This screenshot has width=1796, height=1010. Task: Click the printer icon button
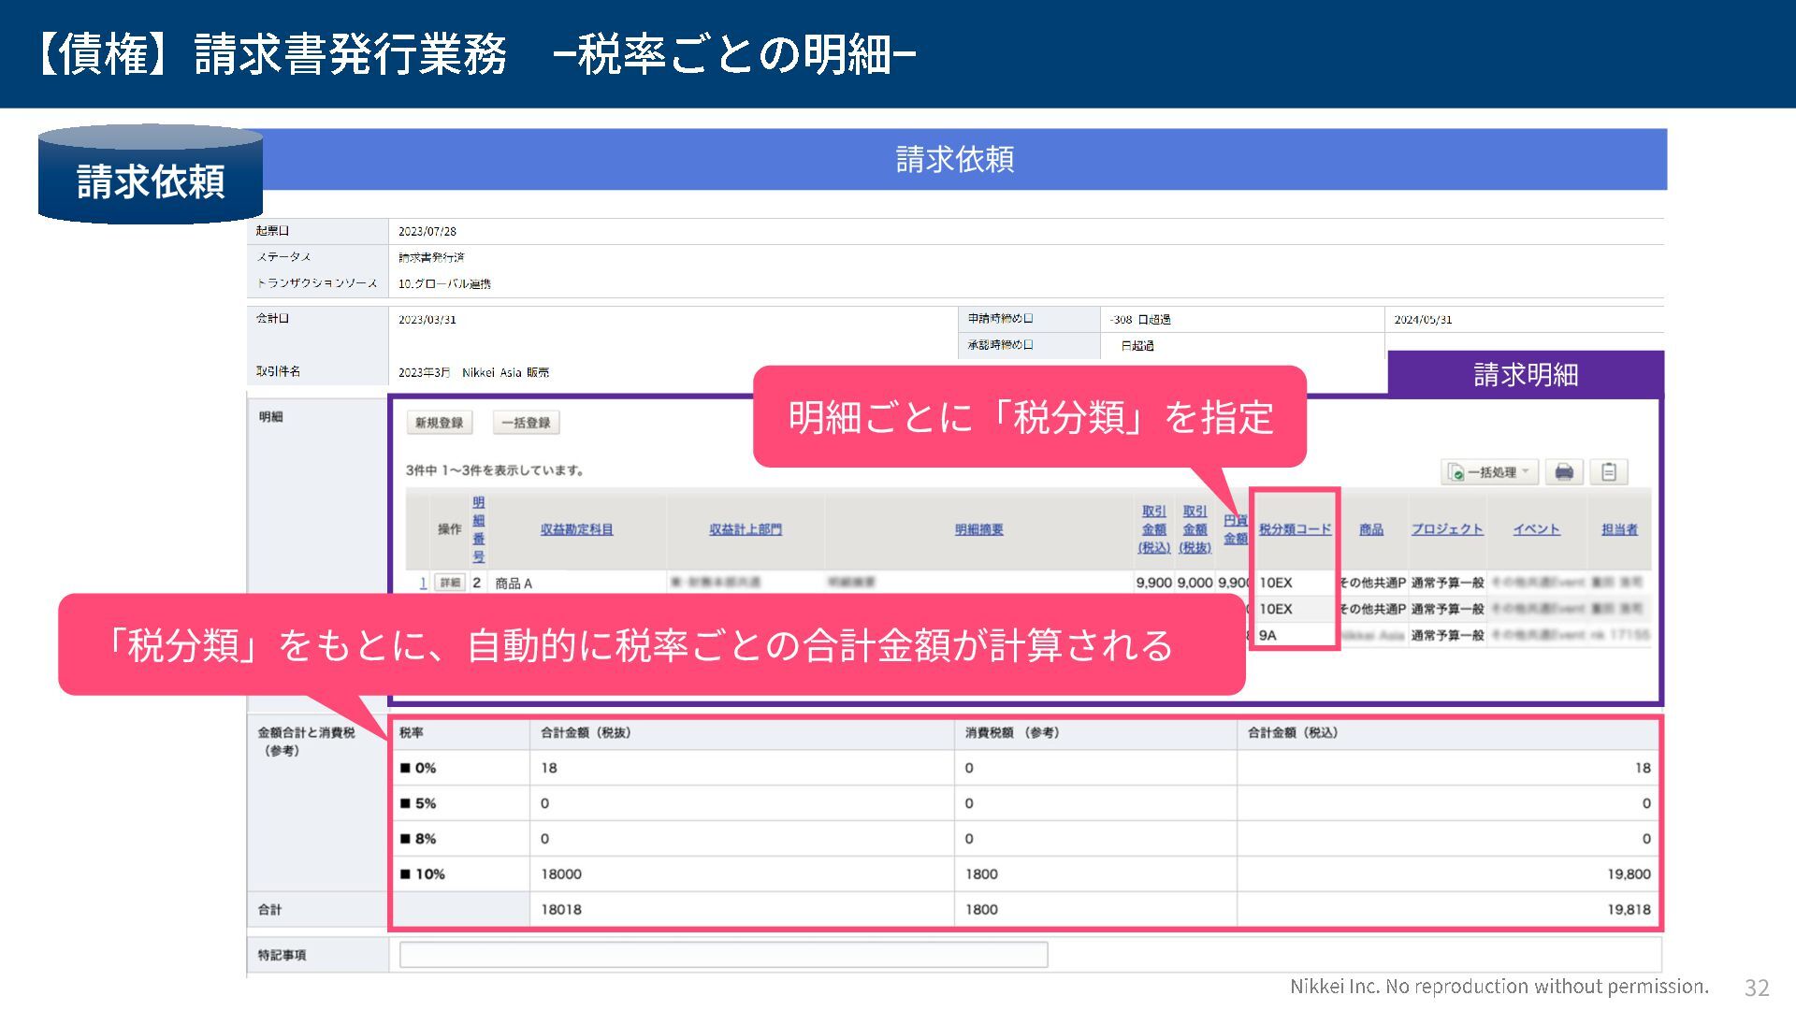pos(1563,472)
